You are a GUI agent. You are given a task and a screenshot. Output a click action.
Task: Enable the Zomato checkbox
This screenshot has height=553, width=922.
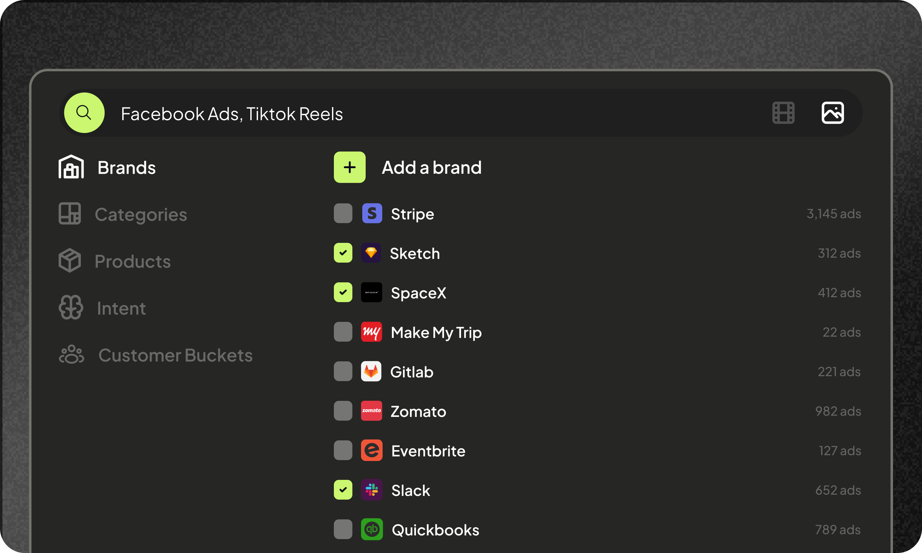tap(343, 411)
